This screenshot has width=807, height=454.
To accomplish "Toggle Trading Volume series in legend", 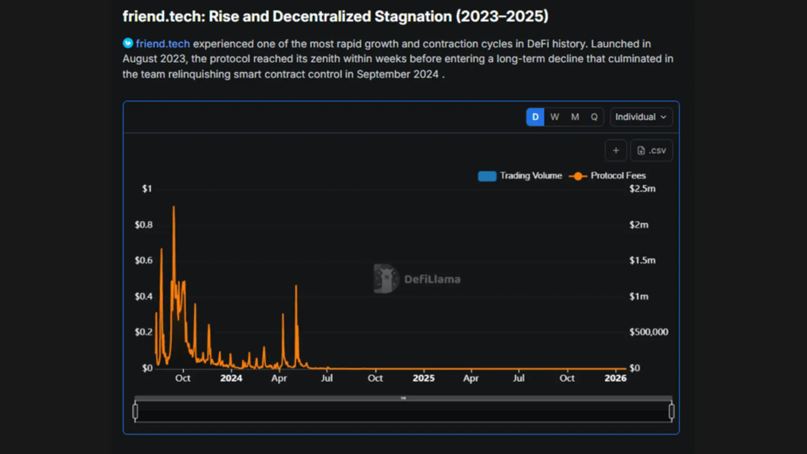I will (530, 176).
